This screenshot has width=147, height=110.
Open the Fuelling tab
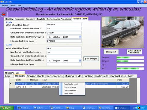click(x=89, y=76)
